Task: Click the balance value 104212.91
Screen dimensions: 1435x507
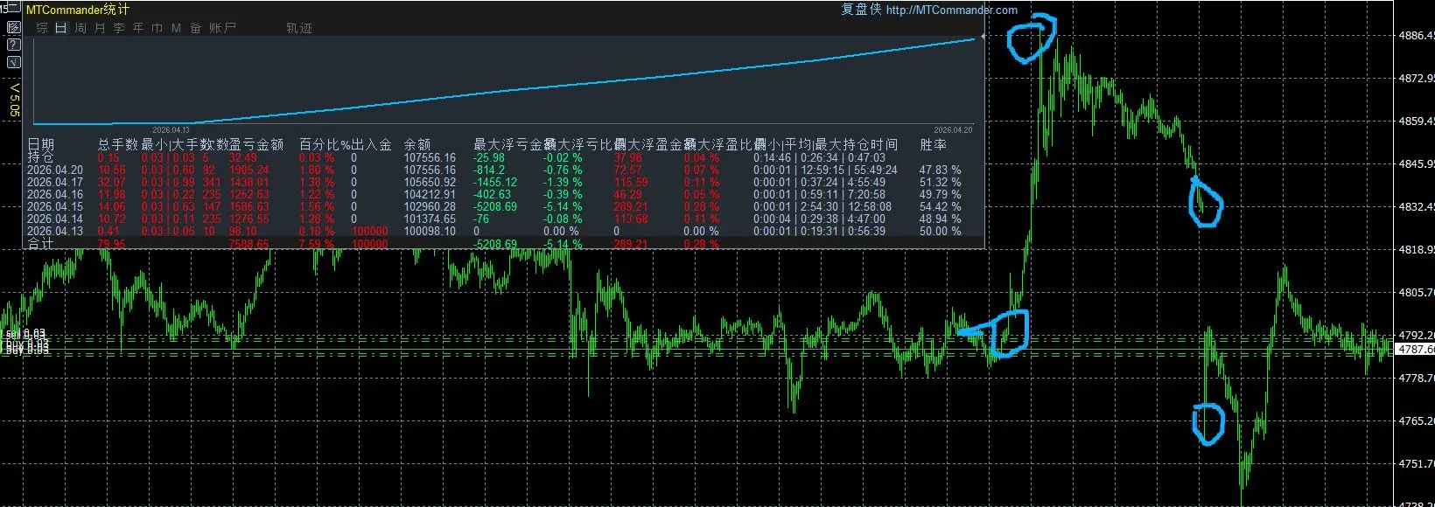Action: 430,195
